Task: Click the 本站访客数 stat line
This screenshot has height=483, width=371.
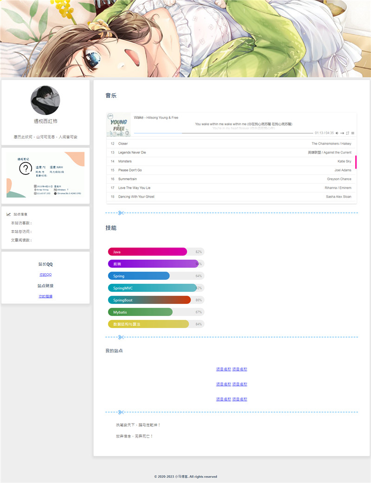Action: click(x=21, y=223)
